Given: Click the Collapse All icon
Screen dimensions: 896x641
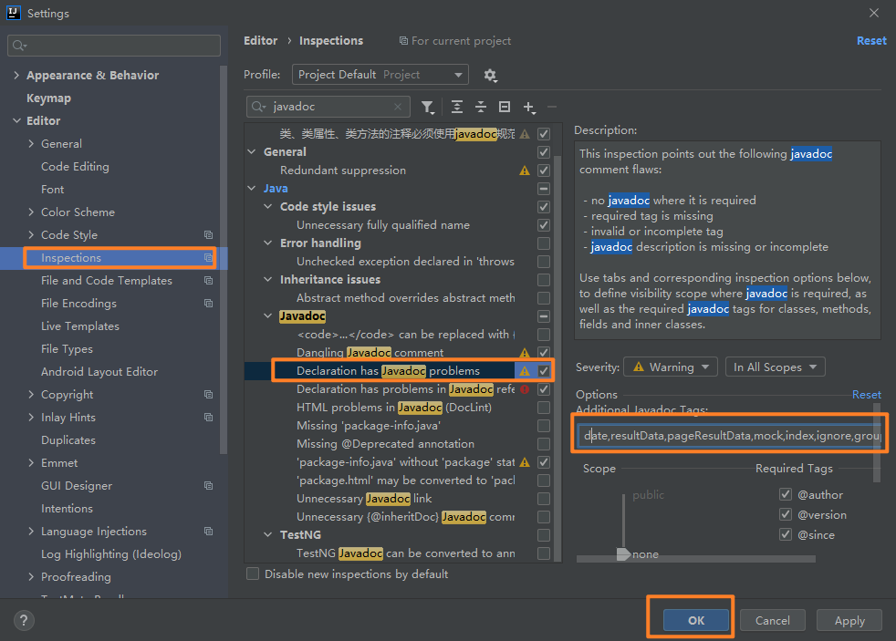Looking at the screenshot, I should tap(481, 108).
